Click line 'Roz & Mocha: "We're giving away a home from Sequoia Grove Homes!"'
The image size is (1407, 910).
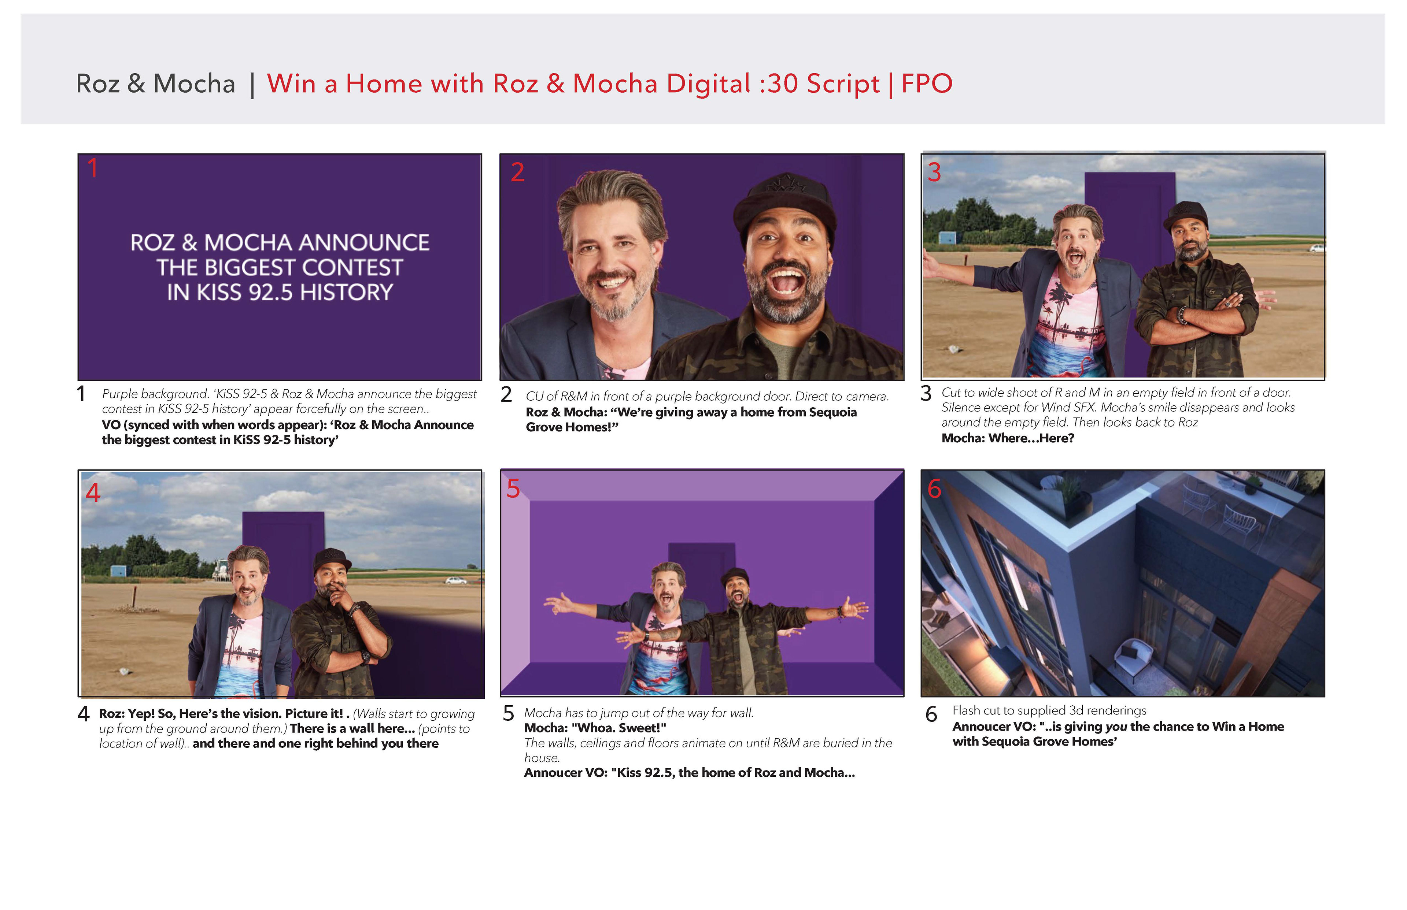[x=691, y=420]
